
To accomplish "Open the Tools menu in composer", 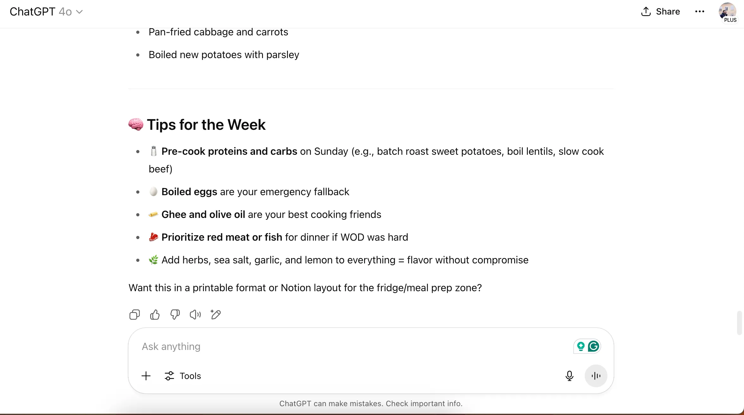I will tap(183, 376).
